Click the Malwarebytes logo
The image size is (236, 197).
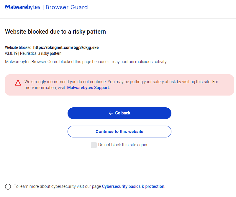[22, 7]
